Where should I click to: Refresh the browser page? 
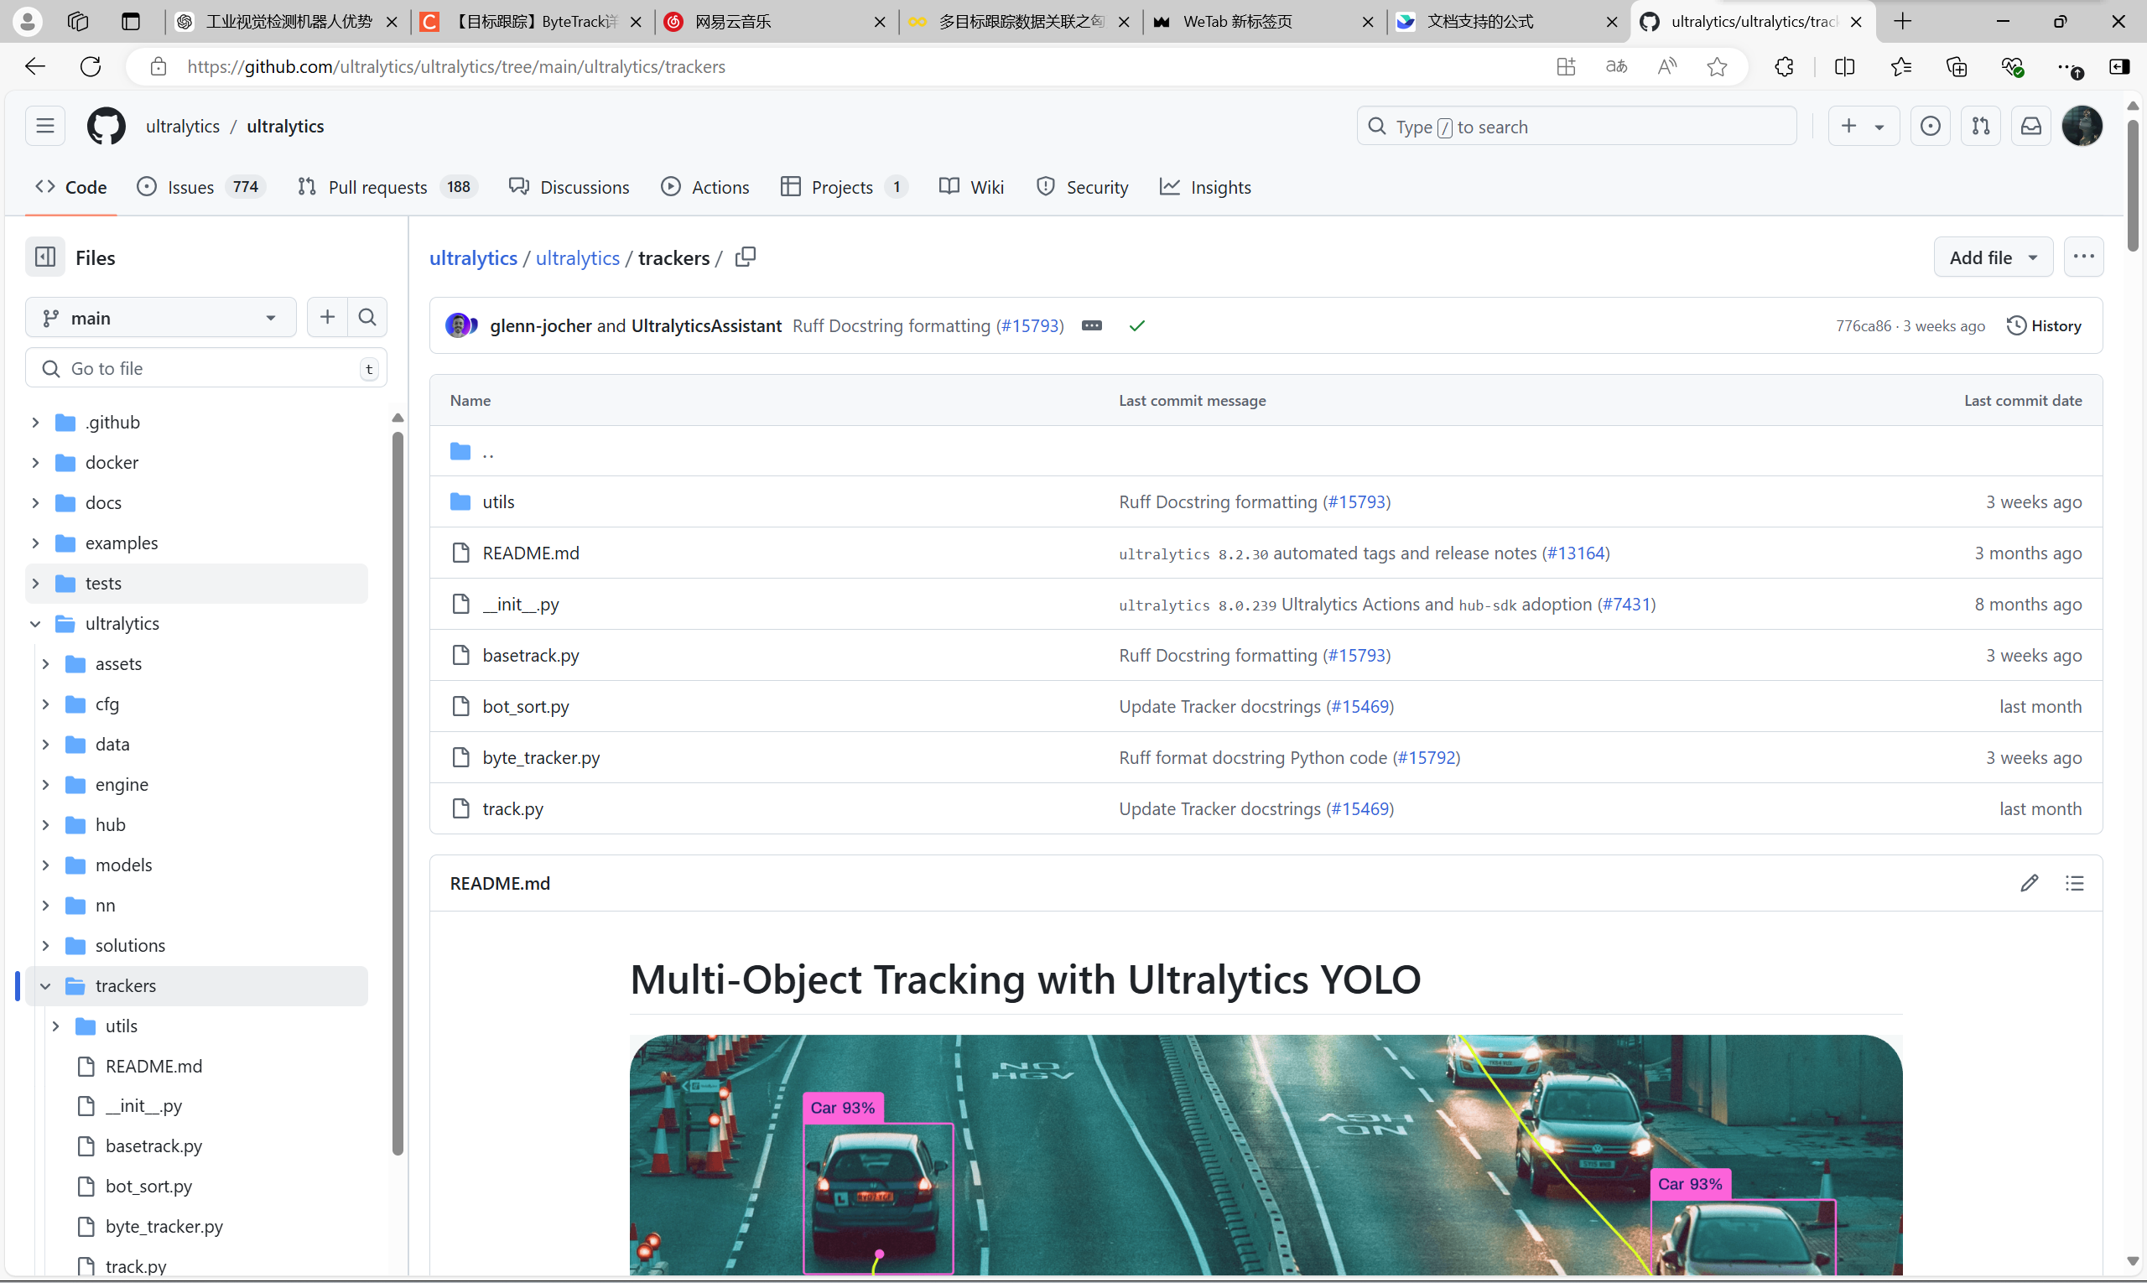point(91,66)
